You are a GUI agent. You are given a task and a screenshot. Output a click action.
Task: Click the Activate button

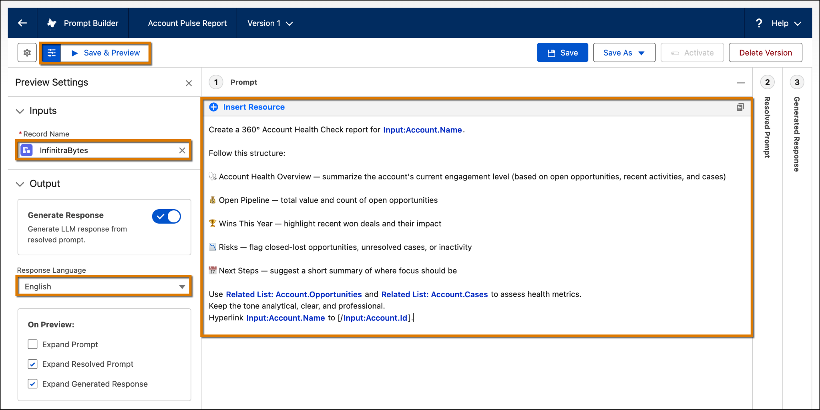[x=692, y=53]
